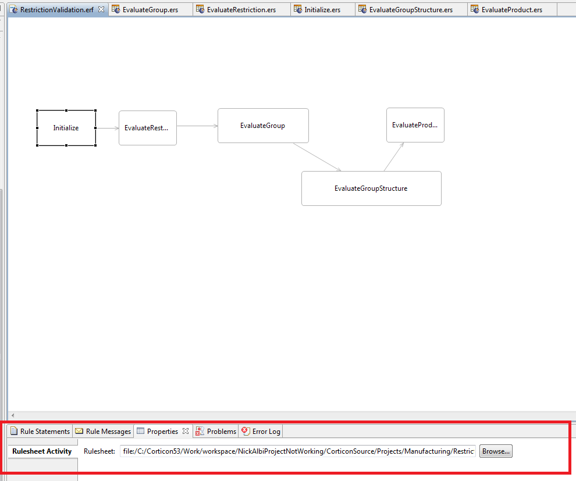Select the EvaluateProd... ruleflow node
The image size is (576, 481).
415,125
